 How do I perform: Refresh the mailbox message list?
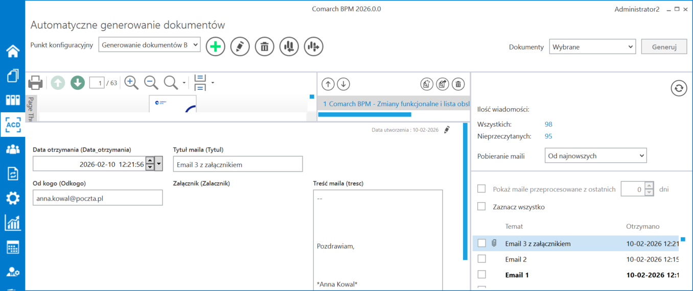[678, 88]
